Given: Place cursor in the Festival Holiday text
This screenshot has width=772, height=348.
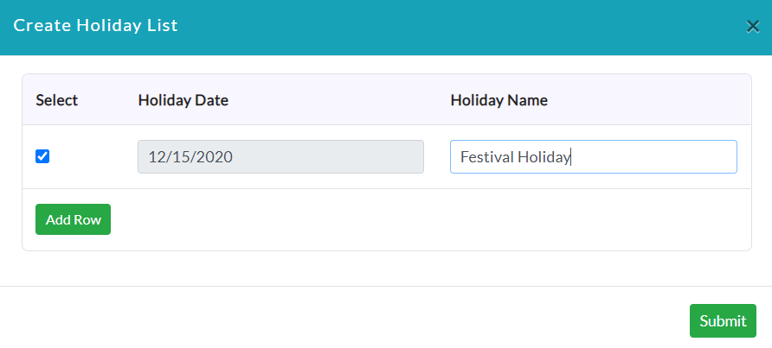Looking at the screenshot, I should click(x=515, y=157).
